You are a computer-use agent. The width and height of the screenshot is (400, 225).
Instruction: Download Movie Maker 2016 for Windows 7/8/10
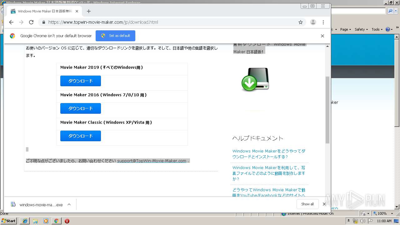click(81, 108)
